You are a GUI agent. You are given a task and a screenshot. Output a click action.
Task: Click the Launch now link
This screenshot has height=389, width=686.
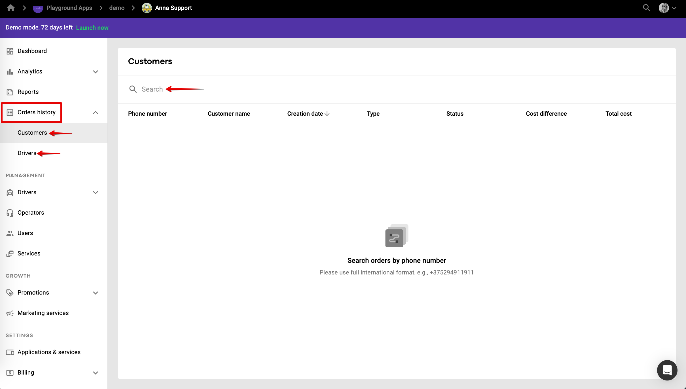[92, 28]
